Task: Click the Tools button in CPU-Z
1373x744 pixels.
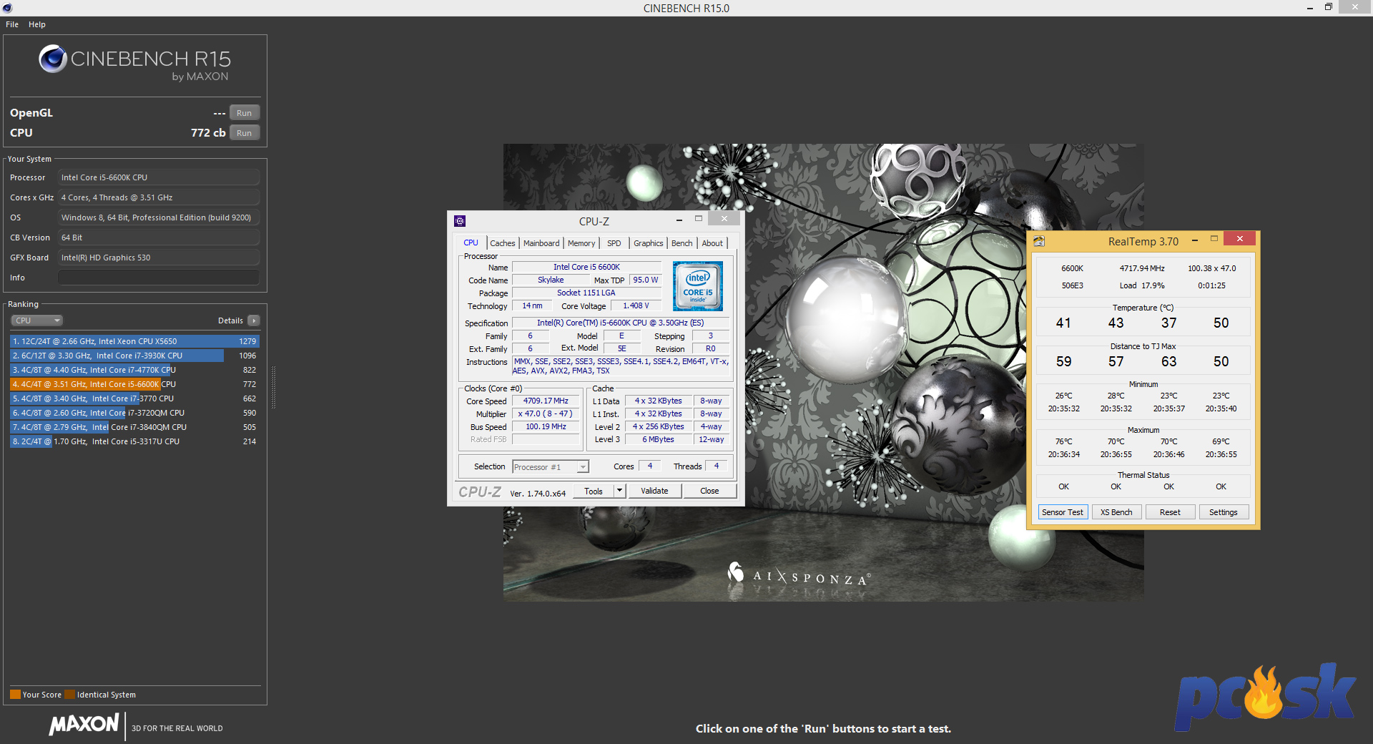Action: click(x=594, y=491)
